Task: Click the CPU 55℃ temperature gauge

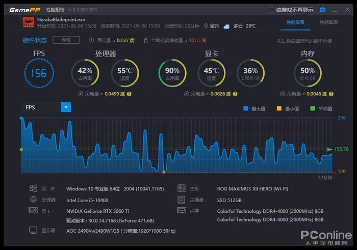Action: click(125, 73)
